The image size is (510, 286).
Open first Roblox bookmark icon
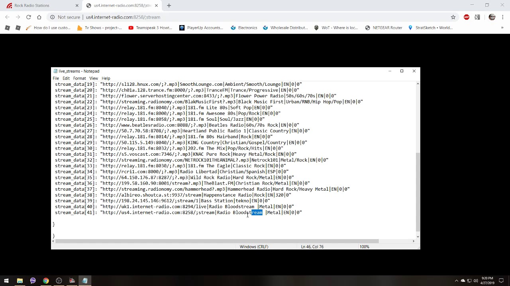7,28
